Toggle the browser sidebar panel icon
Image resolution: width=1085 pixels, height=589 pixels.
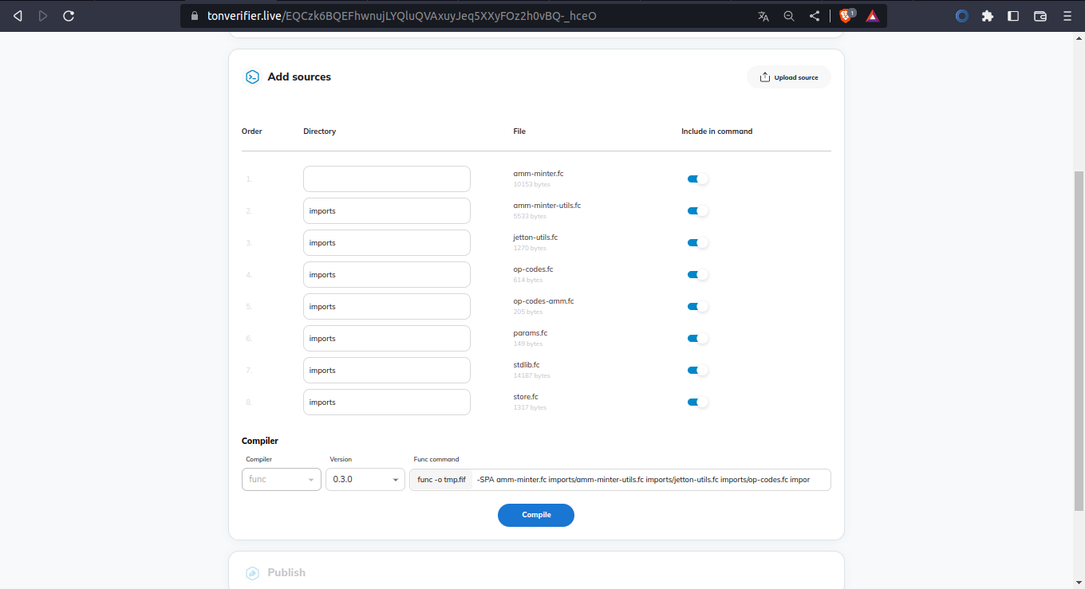tap(1013, 16)
